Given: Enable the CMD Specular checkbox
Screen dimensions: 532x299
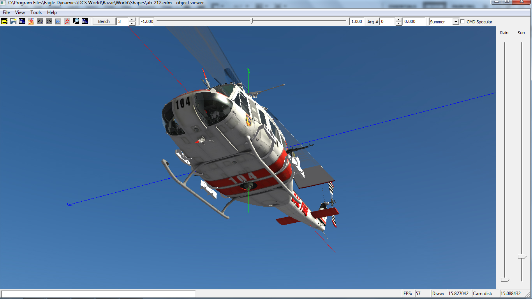Looking at the screenshot, I should [463, 22].
